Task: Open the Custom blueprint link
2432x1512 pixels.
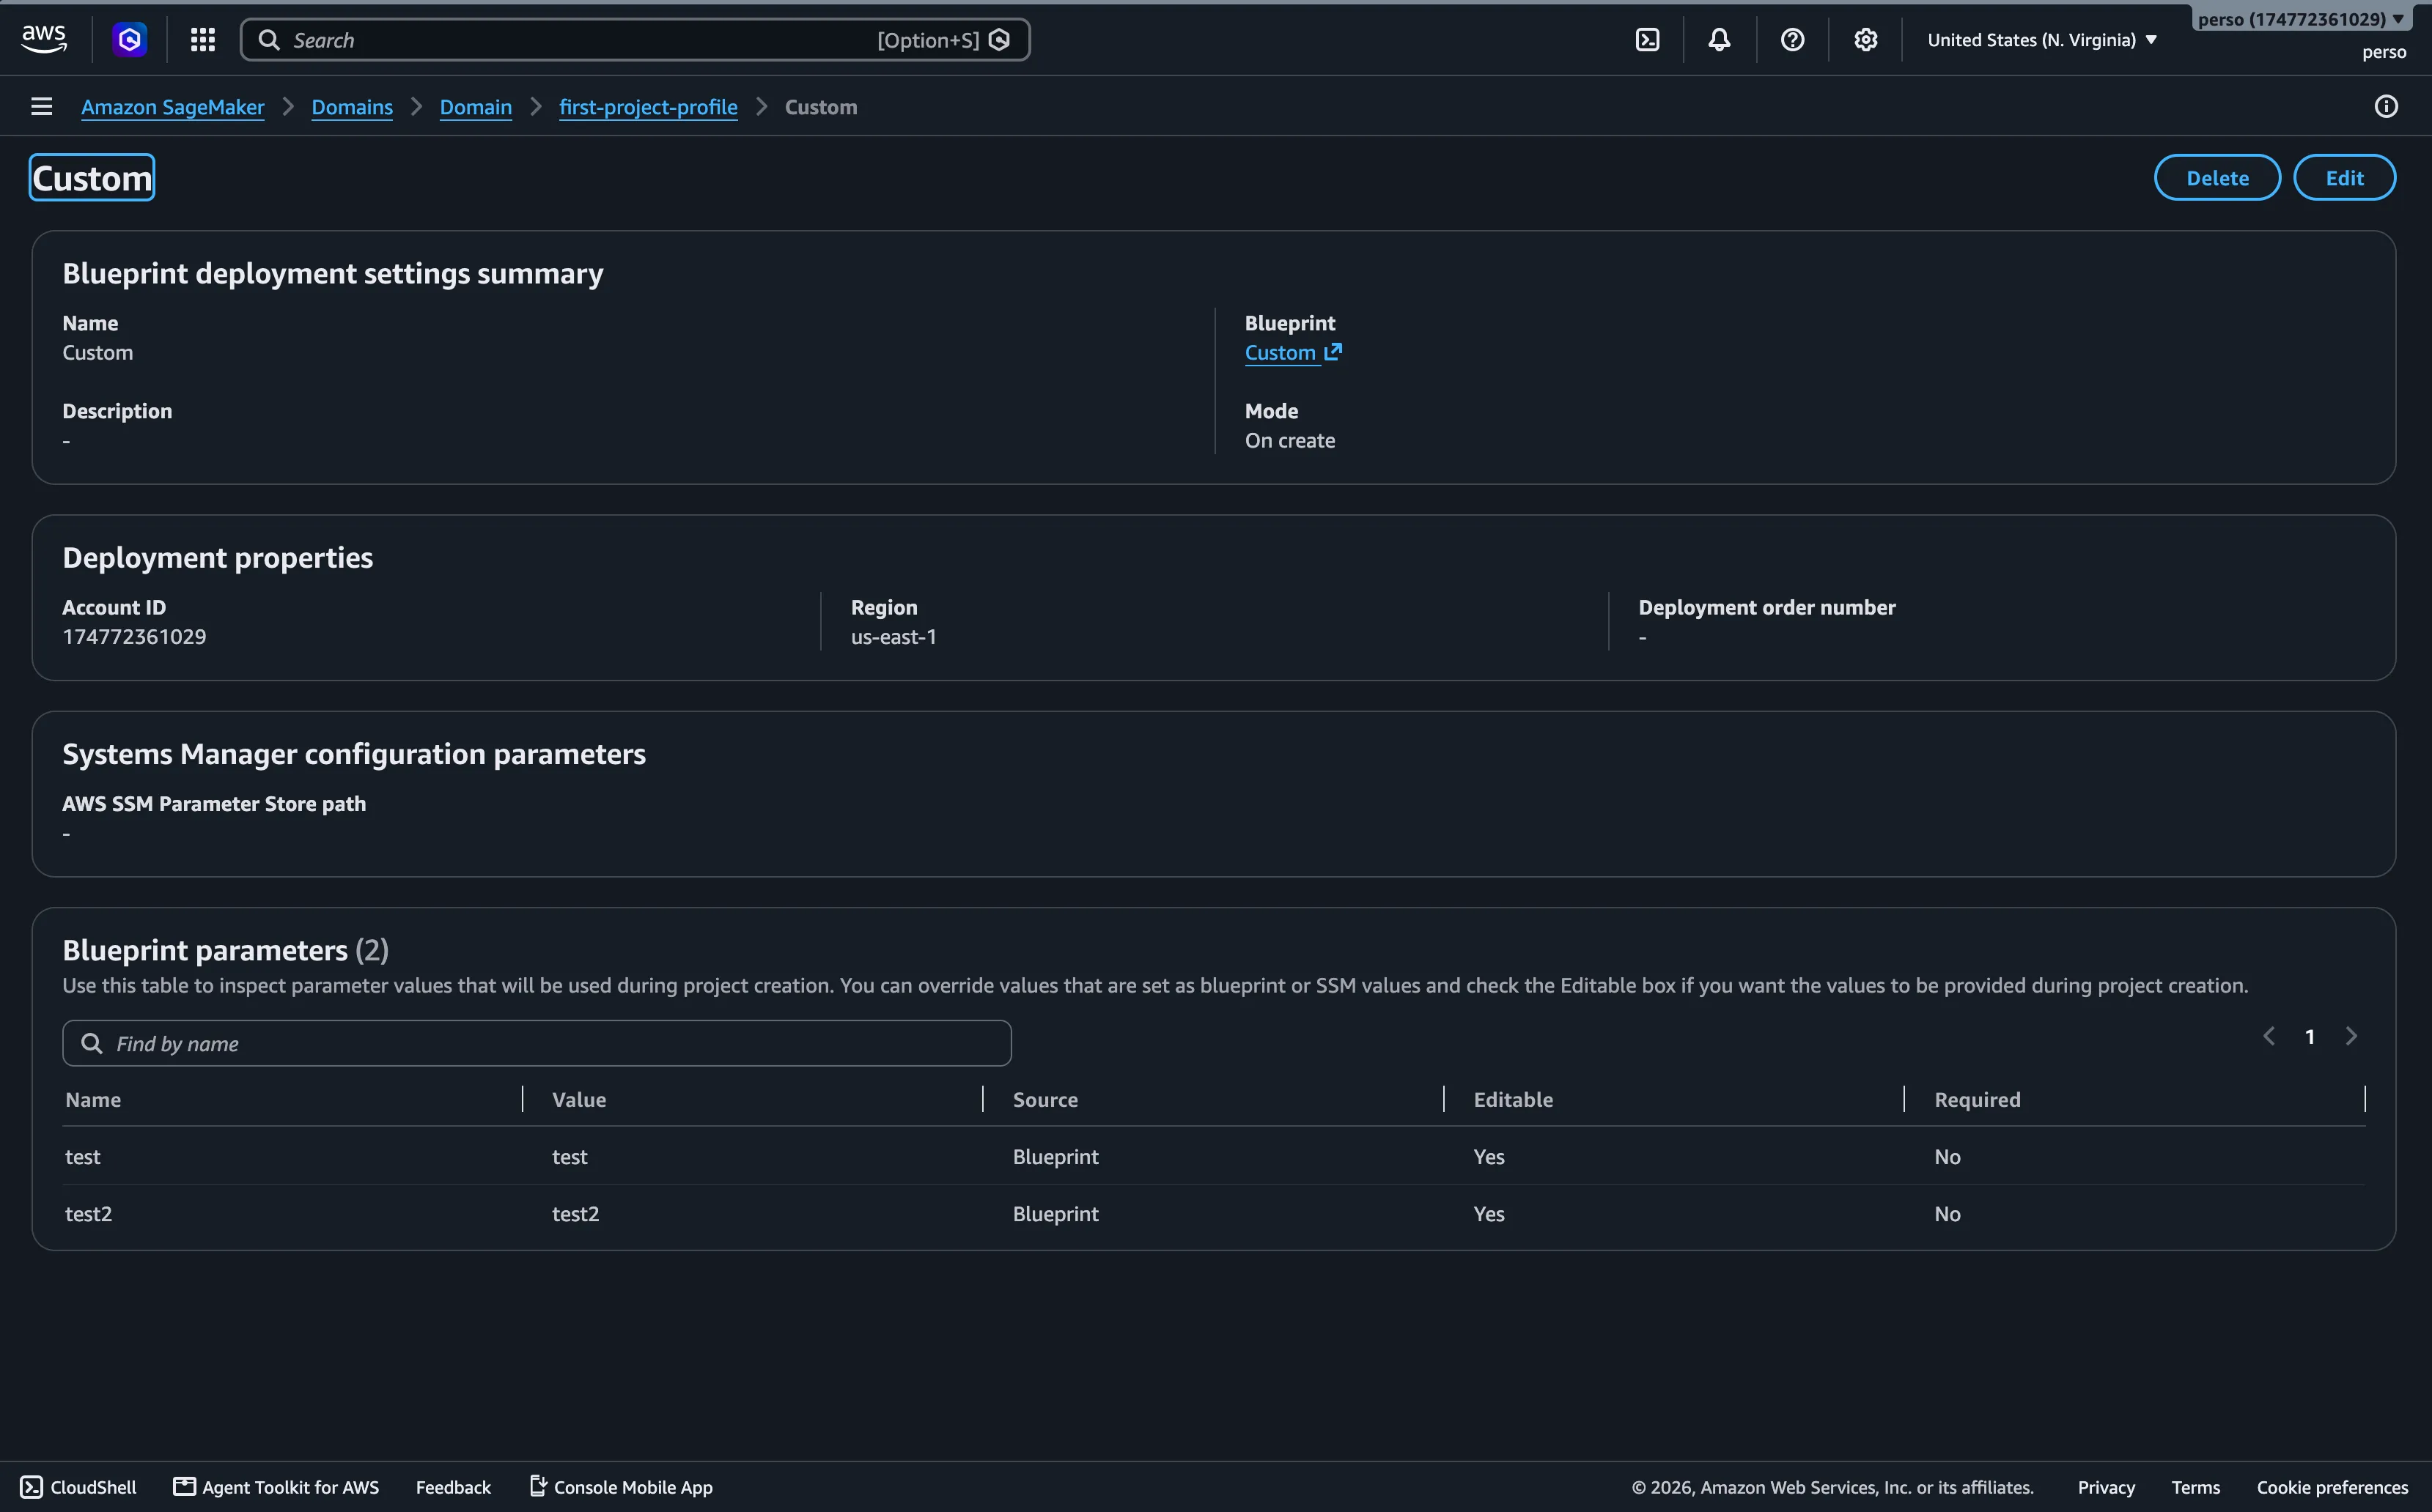Action: click(x=1280, y=352)
